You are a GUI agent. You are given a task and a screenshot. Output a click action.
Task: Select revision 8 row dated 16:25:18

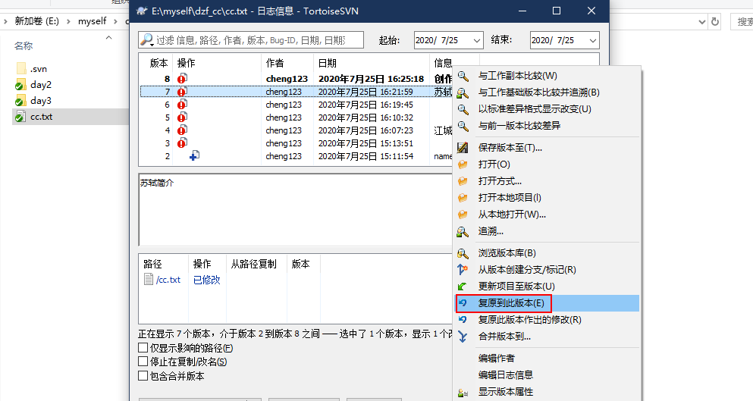tap(296, 79)
